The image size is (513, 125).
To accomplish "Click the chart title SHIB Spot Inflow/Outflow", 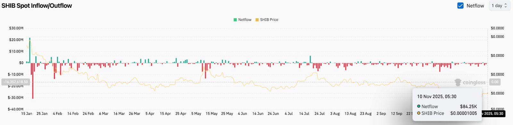I will tap(37, 5).
